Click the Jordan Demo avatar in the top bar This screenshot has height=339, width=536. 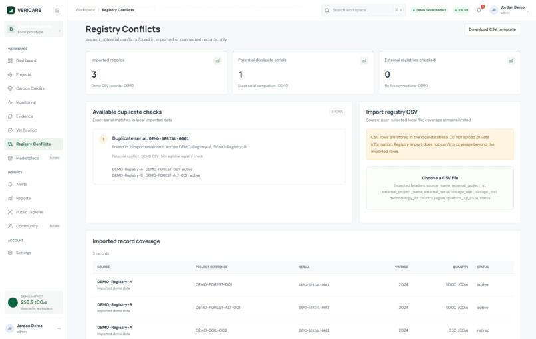click(x=493, y=10)
